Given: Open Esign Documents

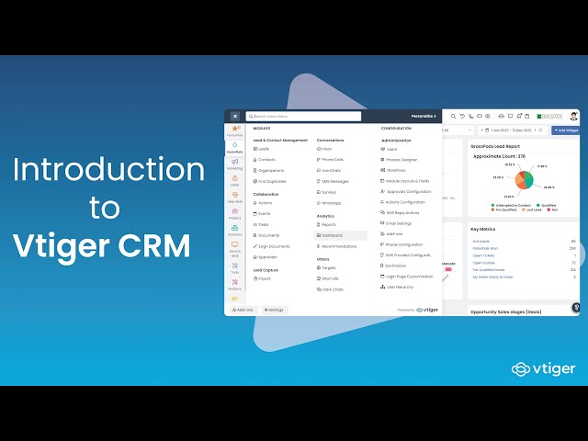Looking at the screenshot, I should pyautogui.click(x=272, y=246).
